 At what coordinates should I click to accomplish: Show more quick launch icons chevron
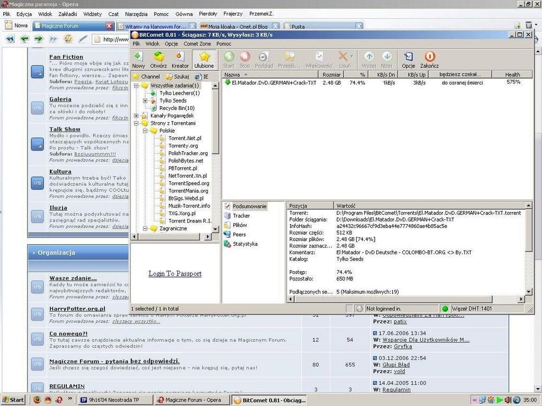(70, 399)
